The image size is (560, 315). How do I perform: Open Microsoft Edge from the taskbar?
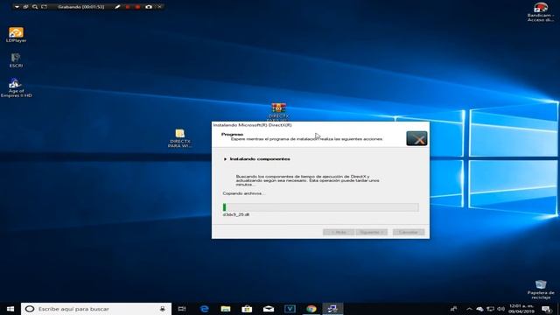coord(204,309)
